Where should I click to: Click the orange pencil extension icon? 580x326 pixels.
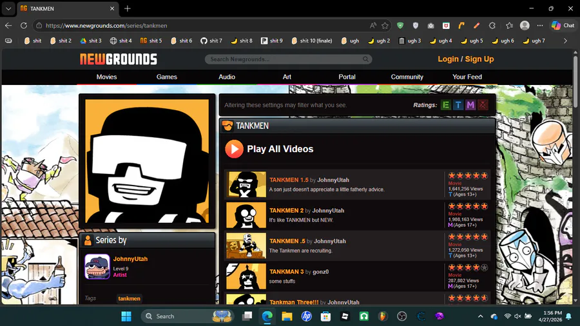[476, 26]
